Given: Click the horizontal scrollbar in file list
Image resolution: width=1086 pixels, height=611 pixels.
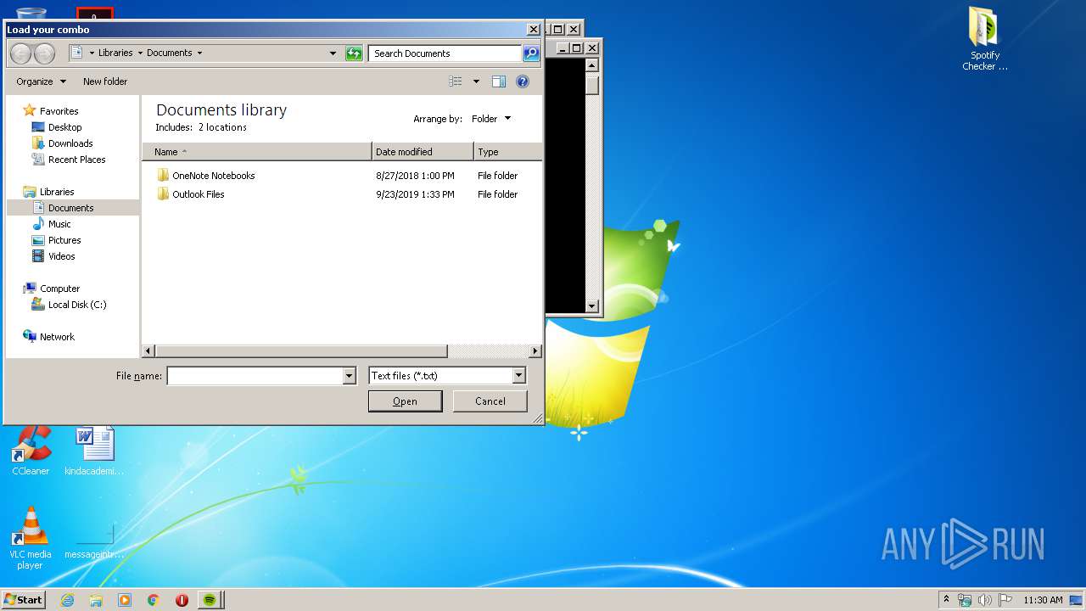Looking at the screenshot, I should (301, 351).
